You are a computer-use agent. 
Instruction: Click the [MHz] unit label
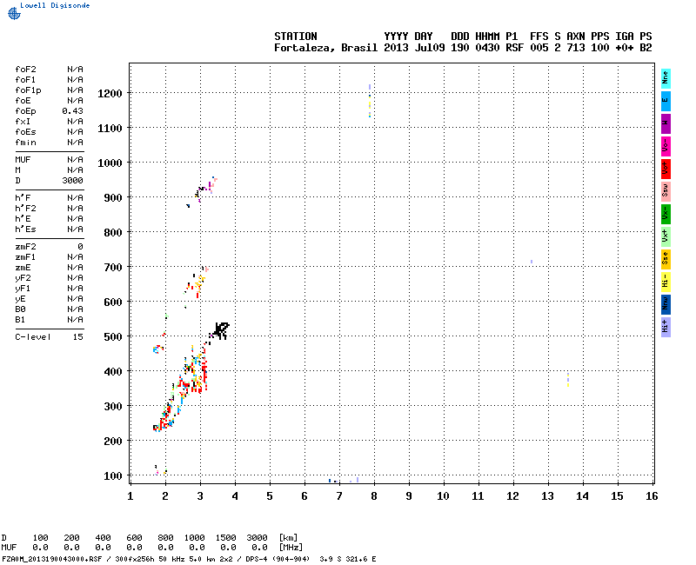(291, 548)
